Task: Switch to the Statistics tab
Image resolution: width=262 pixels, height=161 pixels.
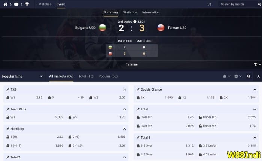Action: tap(130, 12)
